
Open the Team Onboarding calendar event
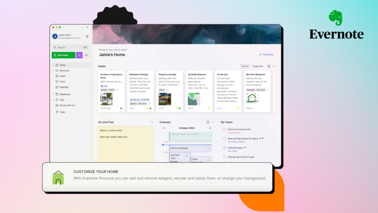click(x=201, y=159)
